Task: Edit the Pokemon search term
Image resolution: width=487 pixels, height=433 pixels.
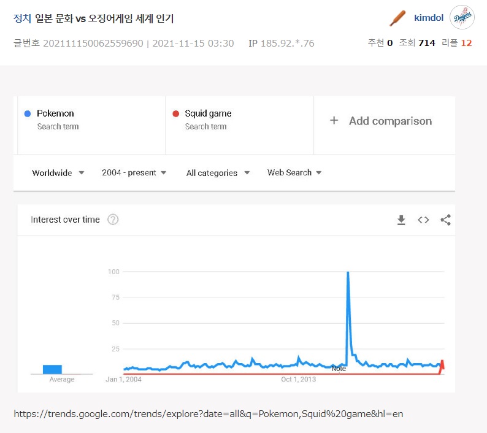Action: [x=55, y=113]
